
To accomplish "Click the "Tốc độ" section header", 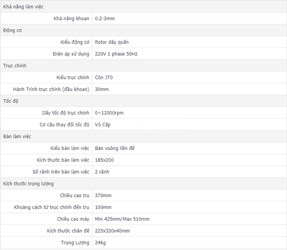I will point(143,101).
